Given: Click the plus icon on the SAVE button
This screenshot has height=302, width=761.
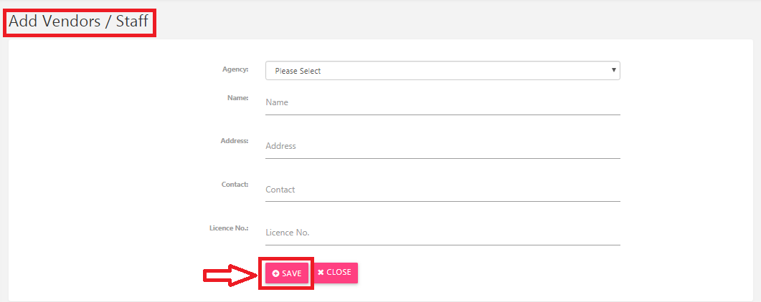Looking at the screenshot, I should coord(275,273).
